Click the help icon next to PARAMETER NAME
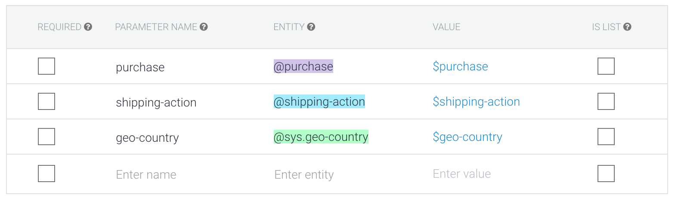The height and width of the screenshot is (198, 675). tap(204, 27)
